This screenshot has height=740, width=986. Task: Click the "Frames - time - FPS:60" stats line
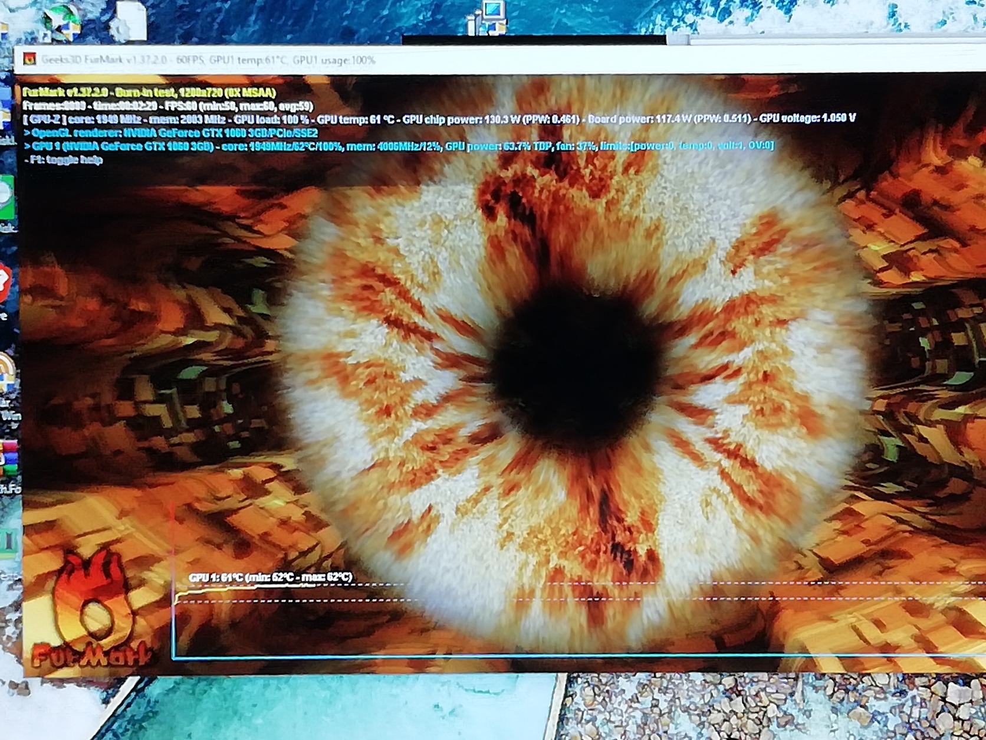pyautogui.click(x=168, y=106)
